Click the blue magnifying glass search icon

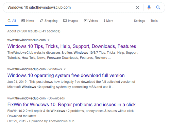158,7
